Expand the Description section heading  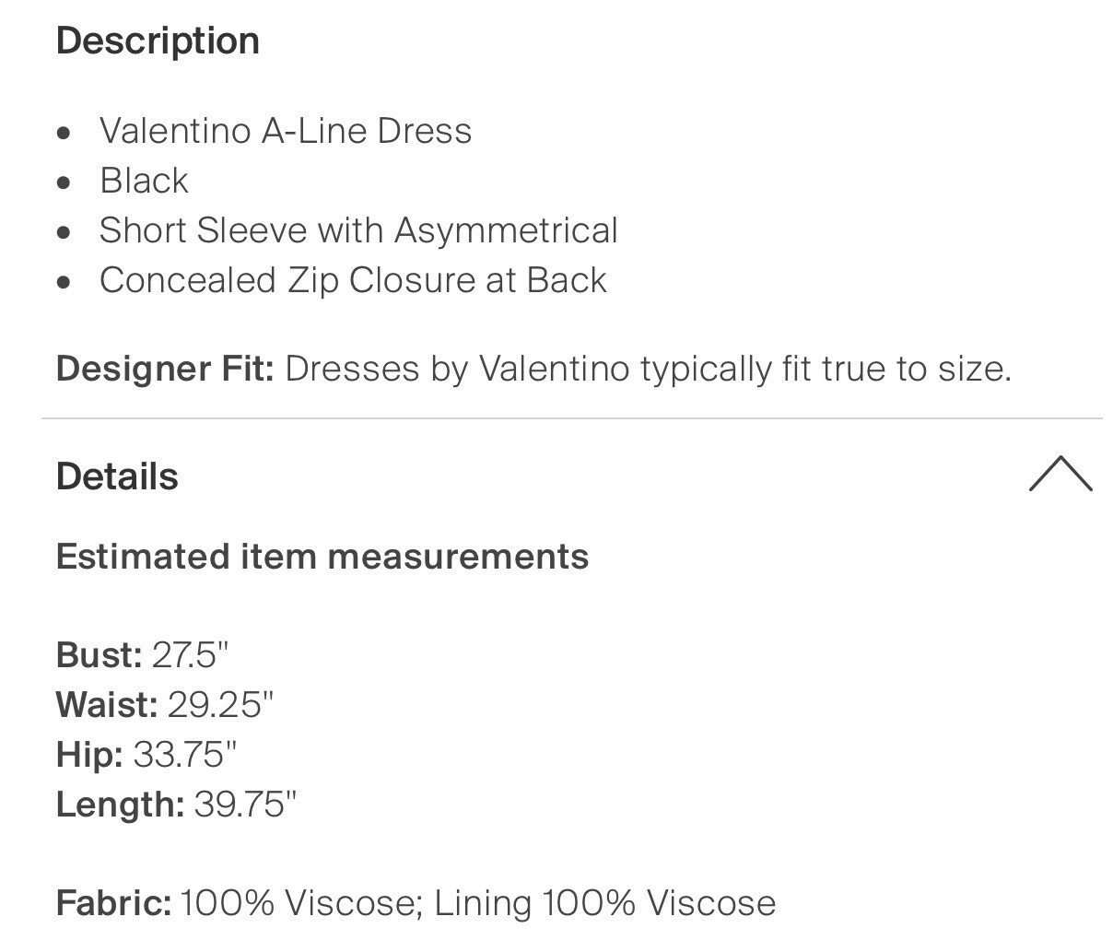158,41
